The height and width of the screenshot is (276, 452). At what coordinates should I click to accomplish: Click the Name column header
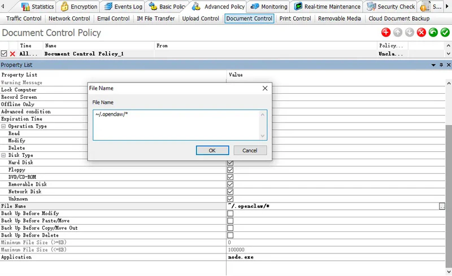coord(98,46)
